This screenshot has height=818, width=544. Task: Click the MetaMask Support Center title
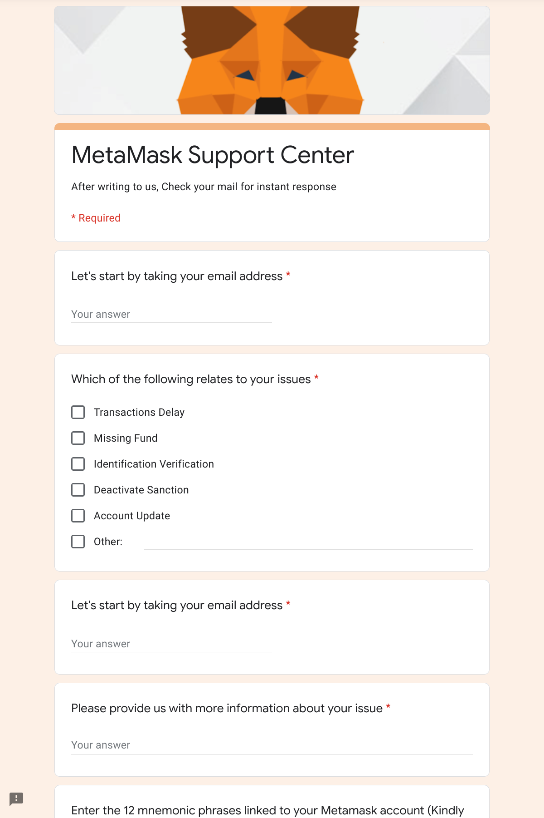213,155
